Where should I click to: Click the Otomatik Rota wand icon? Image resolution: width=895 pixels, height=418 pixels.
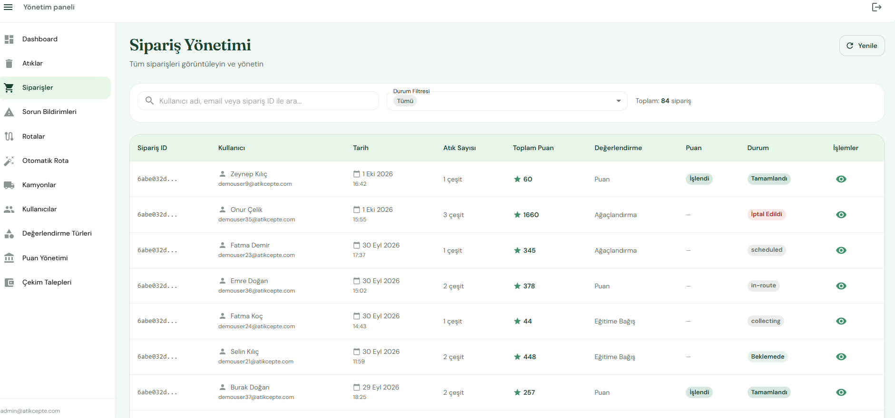[x=9, y=161]
